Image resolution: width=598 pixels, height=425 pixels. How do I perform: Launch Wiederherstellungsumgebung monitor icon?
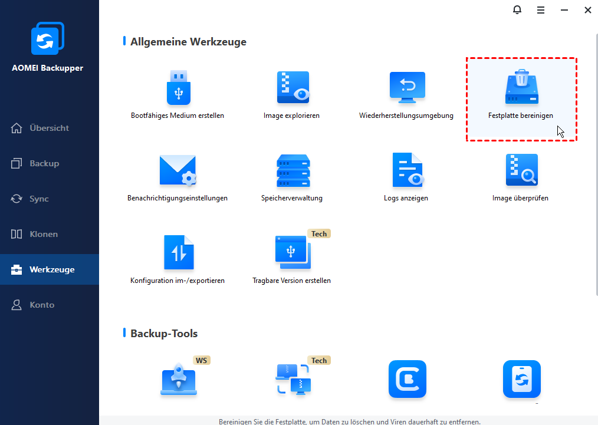[x=408, y=87]
